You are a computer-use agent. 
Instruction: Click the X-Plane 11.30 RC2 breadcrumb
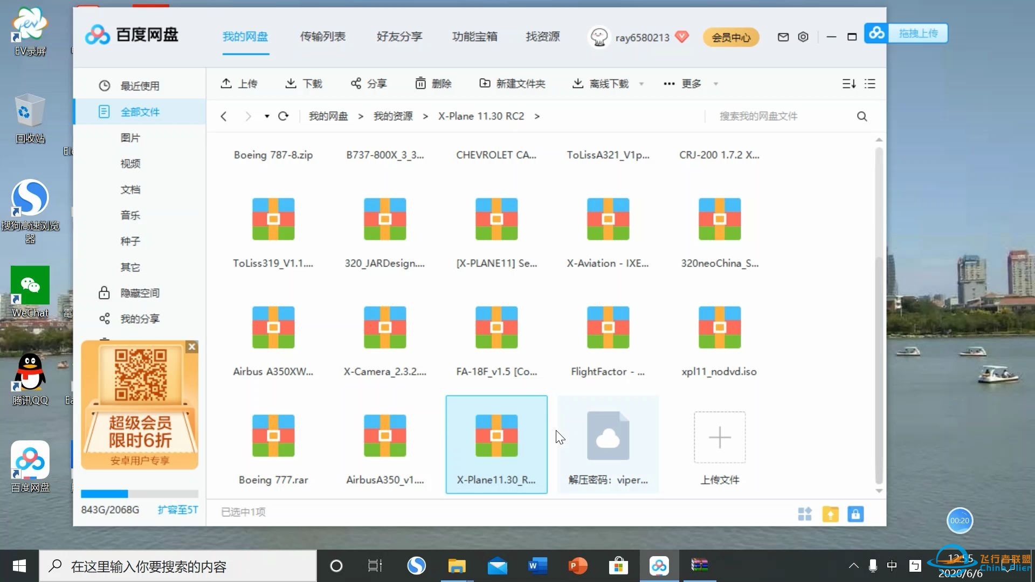click(481, 116)
